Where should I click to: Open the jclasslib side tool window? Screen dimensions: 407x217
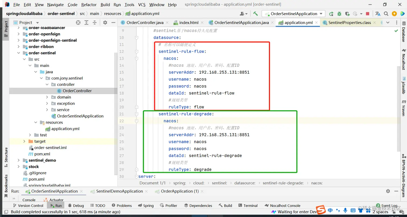pyautogui.click(x=404, y=85)
